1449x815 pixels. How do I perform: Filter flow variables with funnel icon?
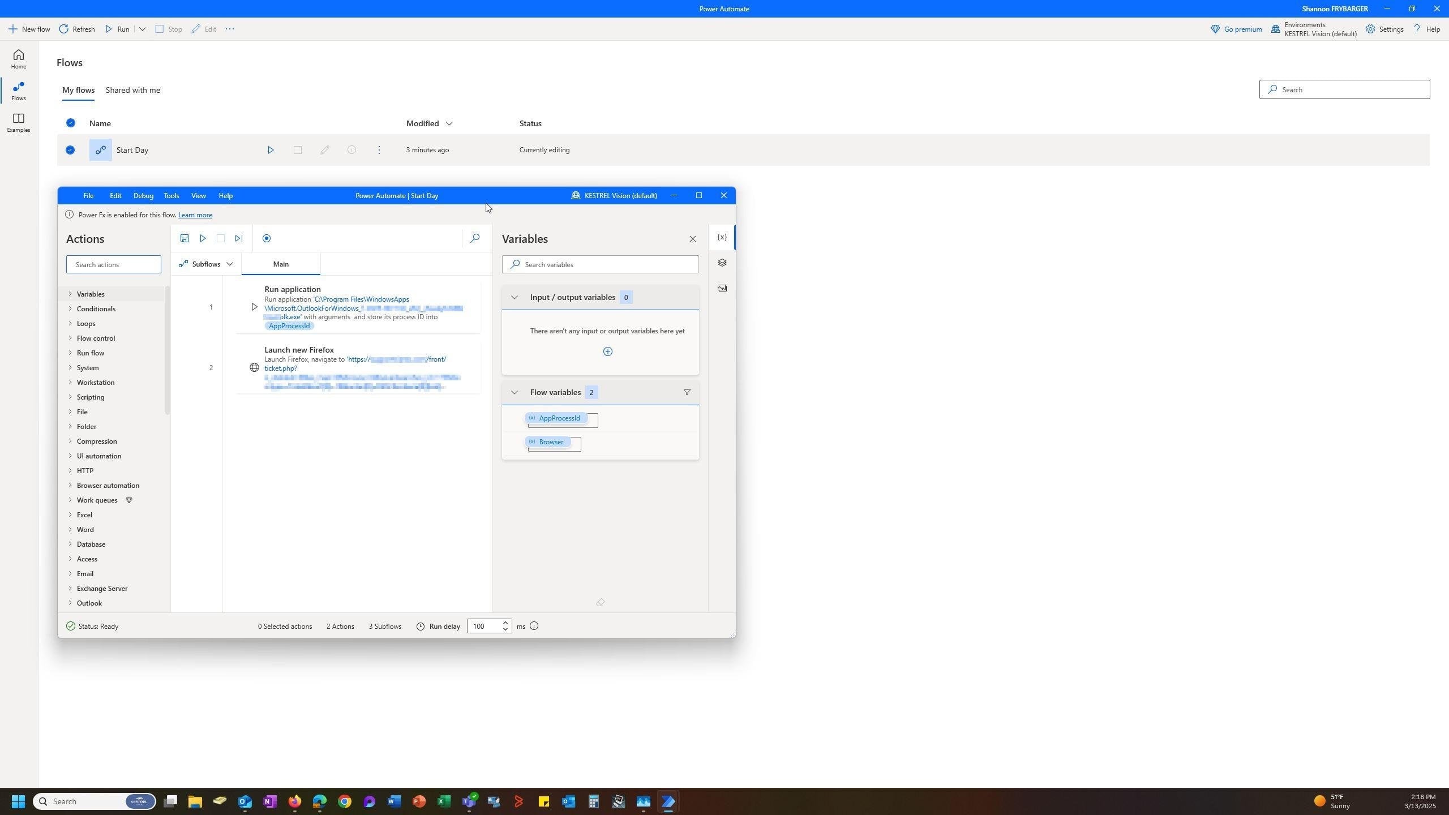pyautogui.click(x=687, y=392)
